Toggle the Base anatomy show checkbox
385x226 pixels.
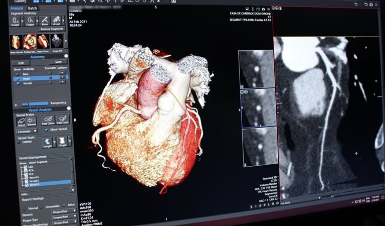[18, 74]
